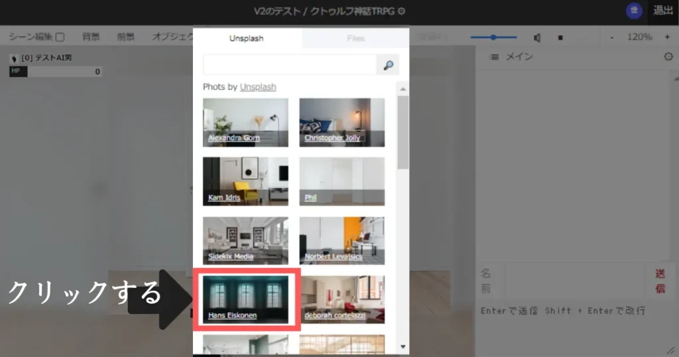
Task: Click the stop playback square icon
Action: [x=560, y=38]
